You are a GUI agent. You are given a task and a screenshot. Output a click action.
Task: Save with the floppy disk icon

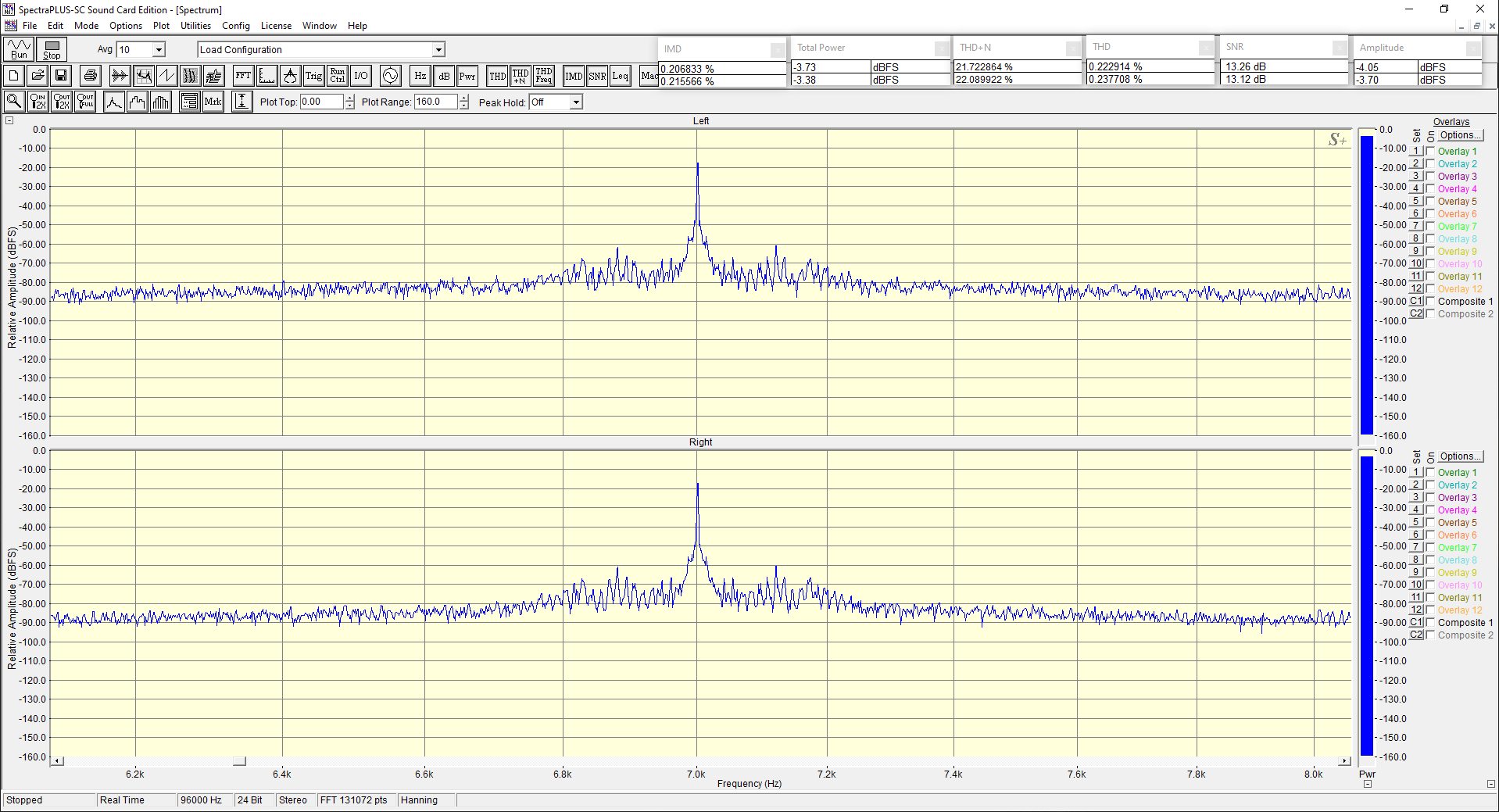[x=61, y=76]
